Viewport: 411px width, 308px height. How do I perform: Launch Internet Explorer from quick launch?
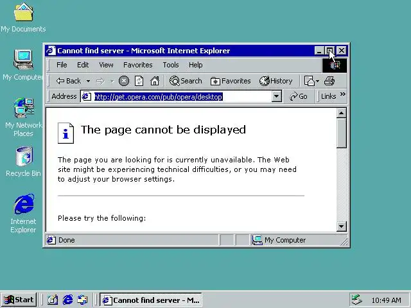[68, 300]
